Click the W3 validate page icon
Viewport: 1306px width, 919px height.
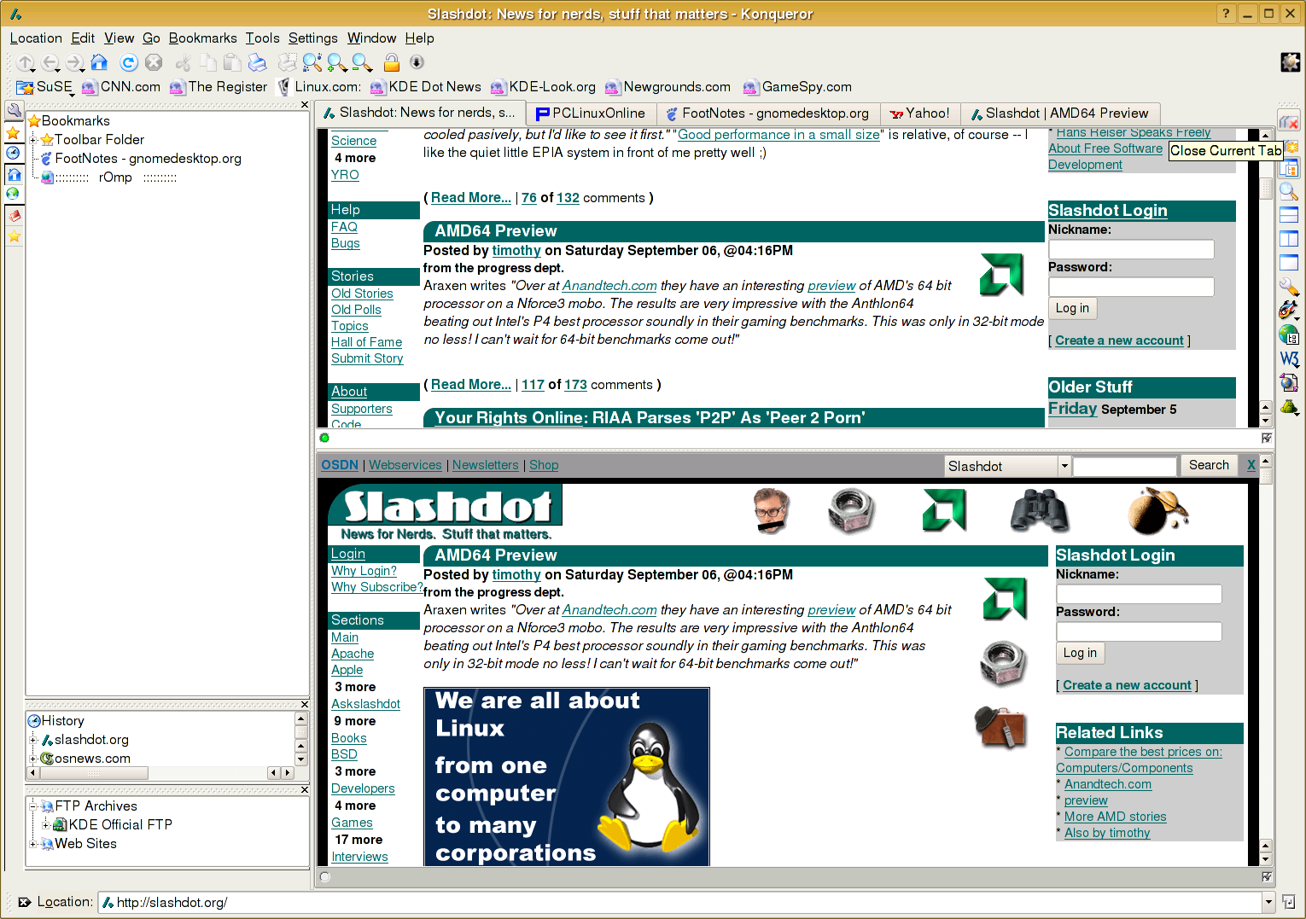coord(1289,359)
